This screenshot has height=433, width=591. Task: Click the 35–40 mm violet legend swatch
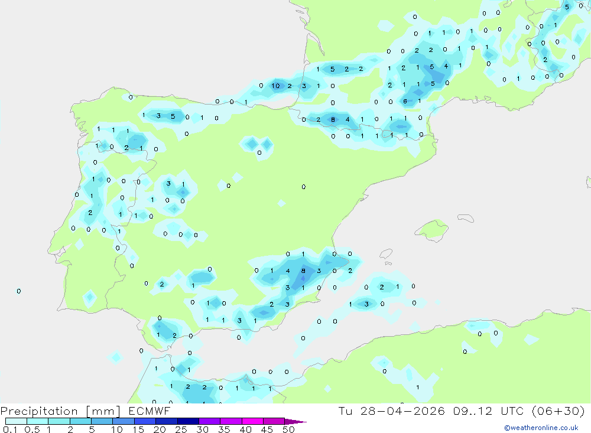(x=231, y=421)
